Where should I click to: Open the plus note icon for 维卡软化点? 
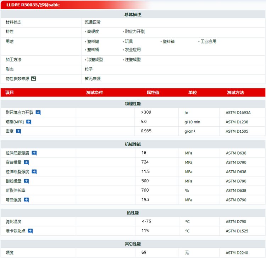(x=30, y=231)
